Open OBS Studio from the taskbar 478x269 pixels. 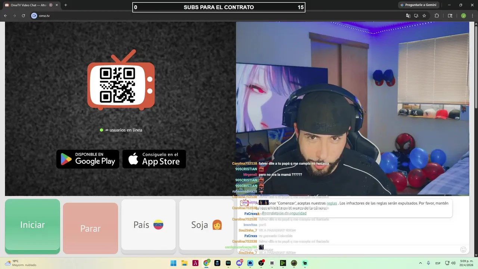261,263
